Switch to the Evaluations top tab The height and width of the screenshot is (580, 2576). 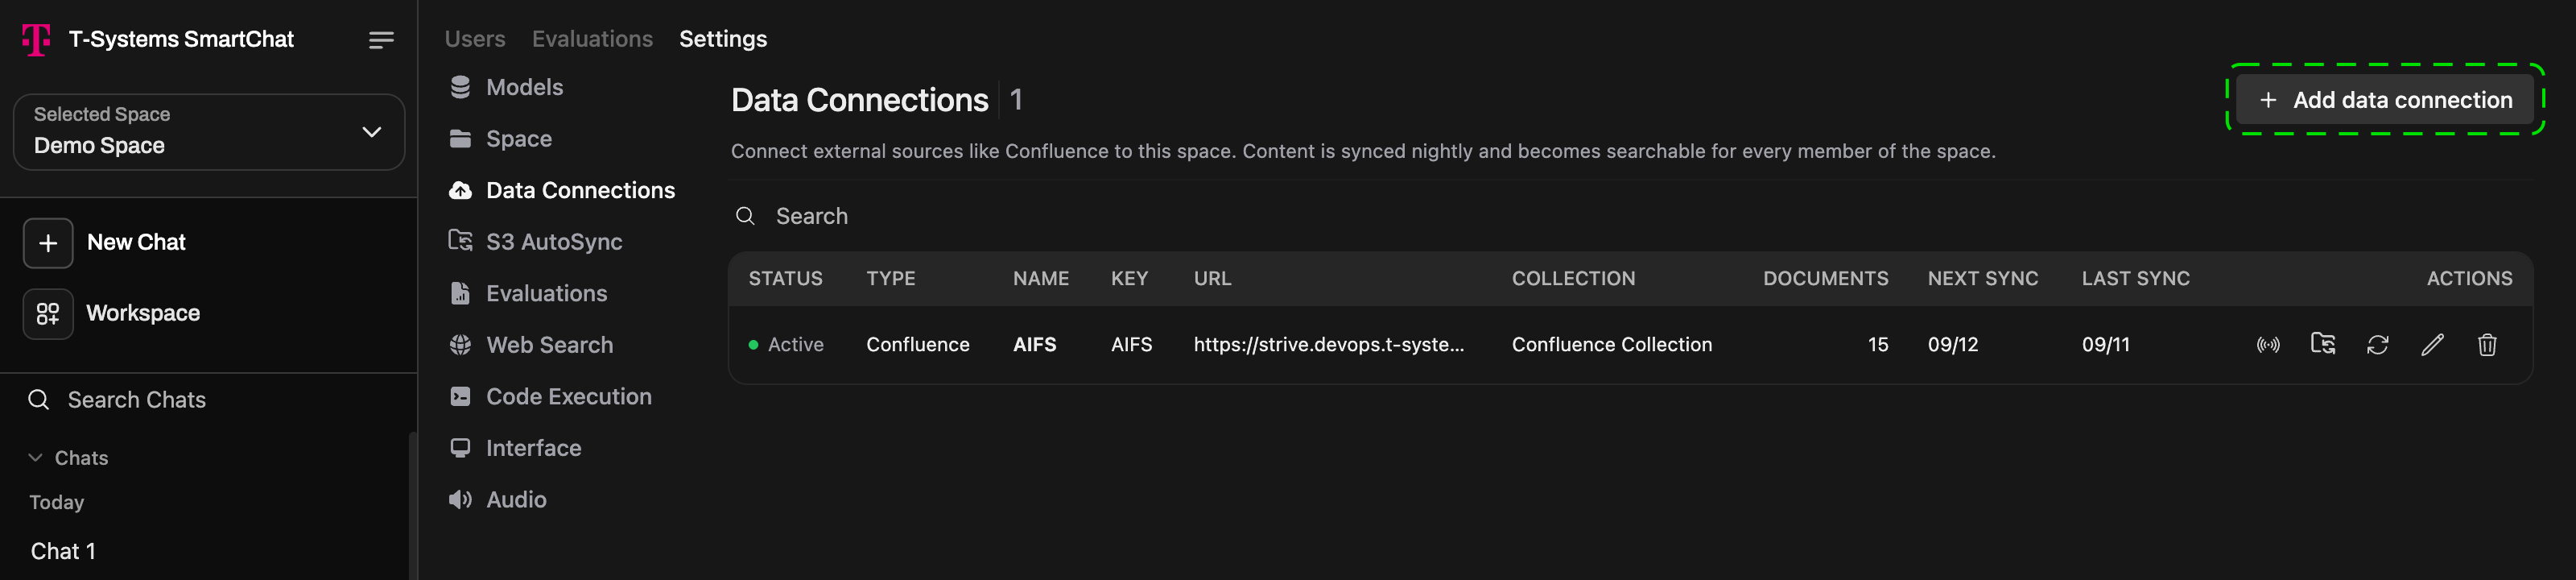pyautogui.click(x=592, y=39)
